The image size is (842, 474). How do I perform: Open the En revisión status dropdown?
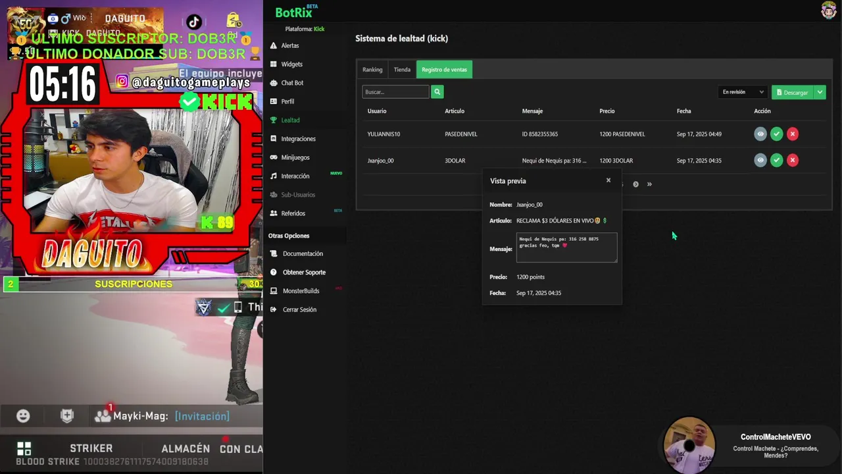point(743,92)
